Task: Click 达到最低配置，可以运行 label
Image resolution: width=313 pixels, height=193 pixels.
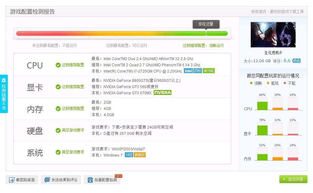Action: pyautogui.click(x=127, y=45)
